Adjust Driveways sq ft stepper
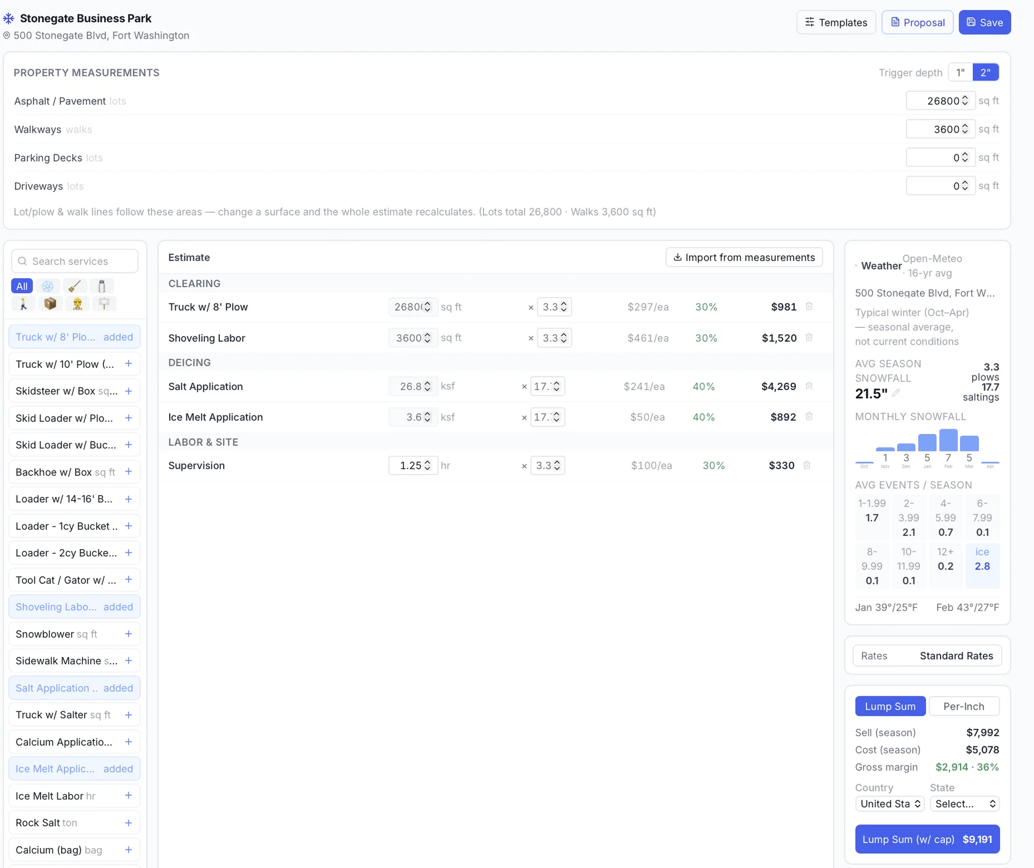Image resolution: width=1034 pixels, height=868 pixels. click(965, 186)
